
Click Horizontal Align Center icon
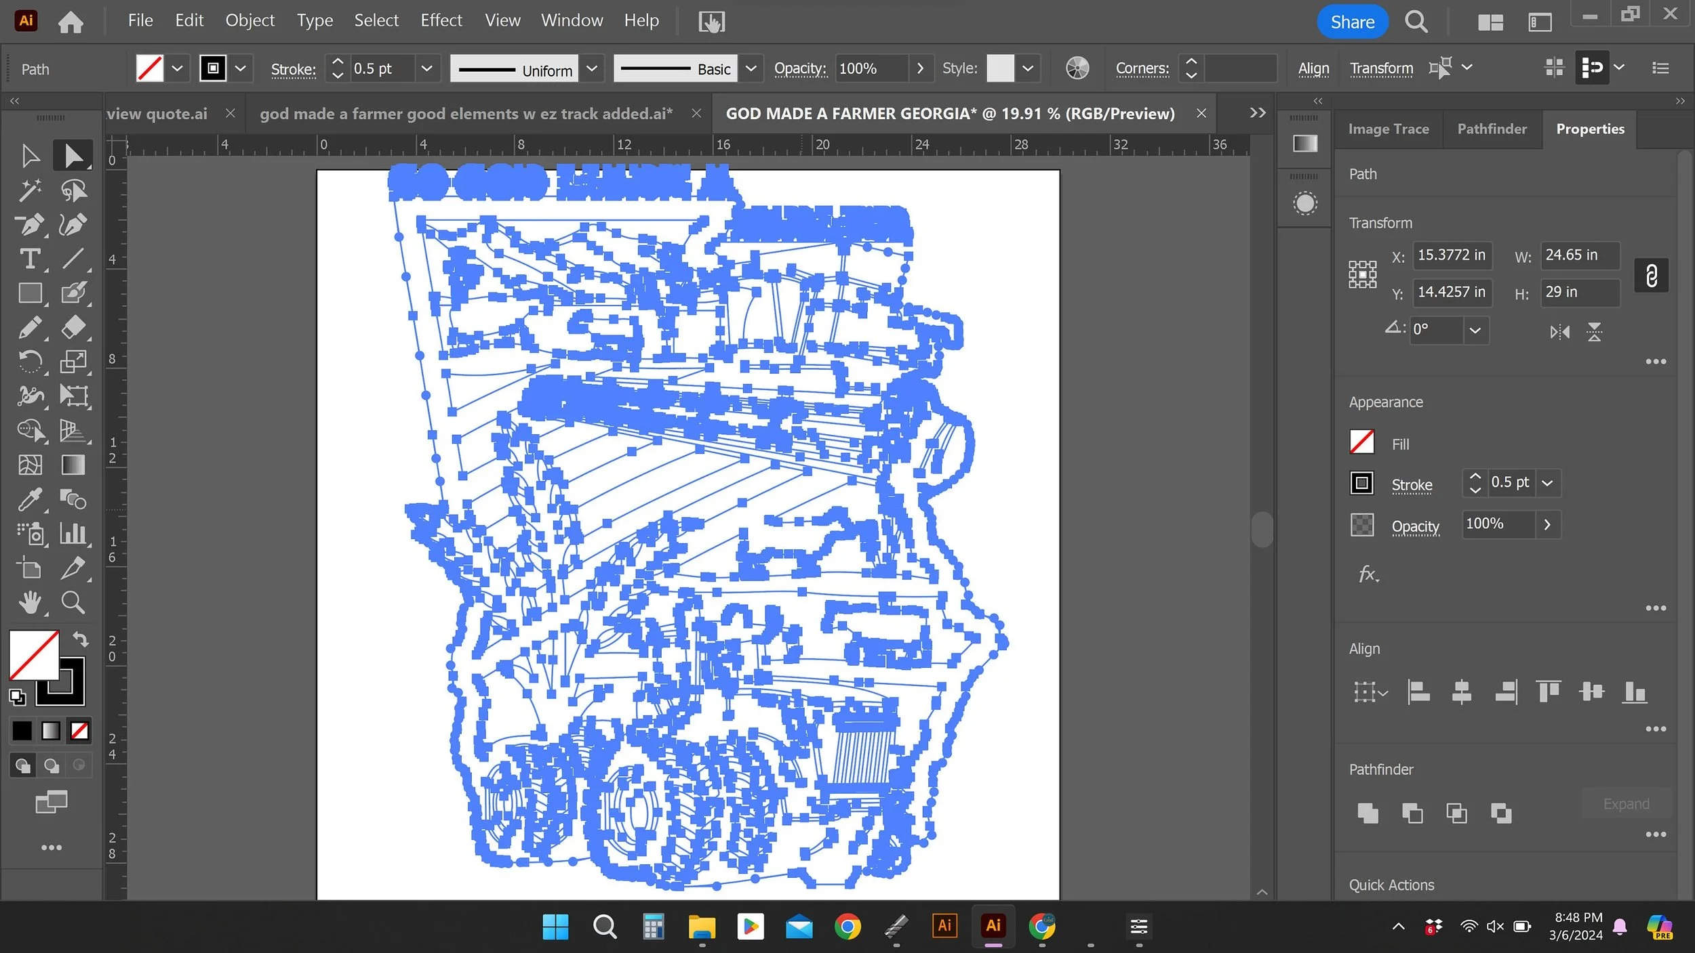[1461, 692]
